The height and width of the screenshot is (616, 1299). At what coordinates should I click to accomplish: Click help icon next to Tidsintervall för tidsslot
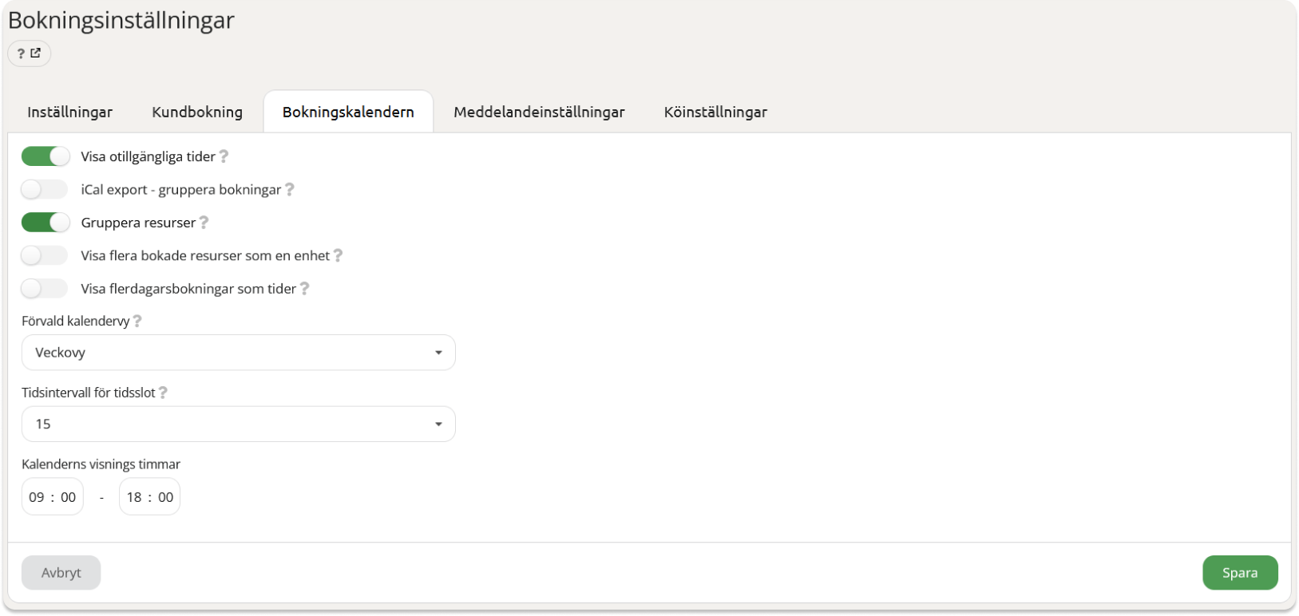[163, 393]
